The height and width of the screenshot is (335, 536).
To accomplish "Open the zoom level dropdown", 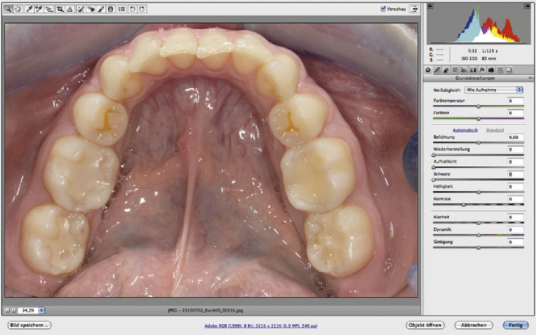I will coord(42,311).
